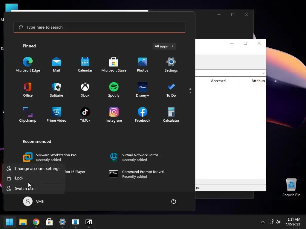Open Spotify from pinned apps
The image size is (306, 229).
[x=114, y=90]
